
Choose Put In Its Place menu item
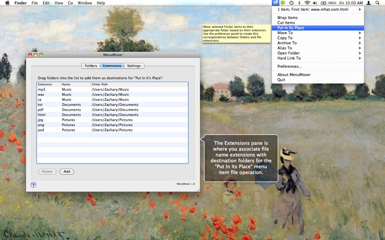click(x=318, y=28)
